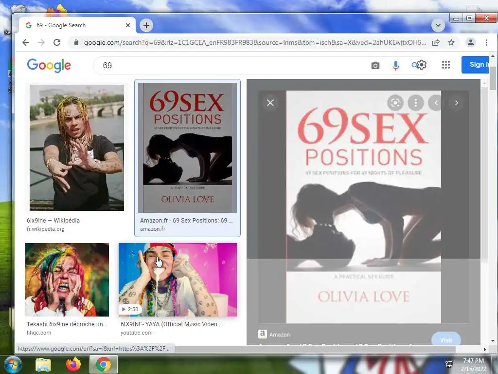Screen dimensions: 498x374
Task: Close the '69 - Google Search' tab
Action: 128,25
